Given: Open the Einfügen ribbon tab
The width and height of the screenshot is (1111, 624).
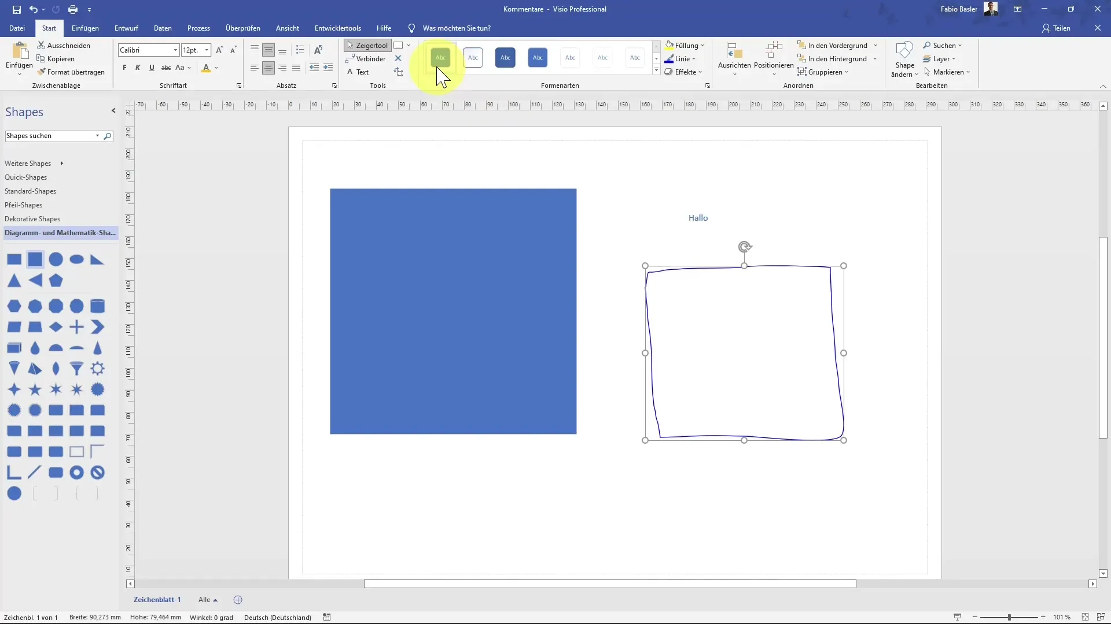Looking at the screenshot, I should click(x=85, y=28).
